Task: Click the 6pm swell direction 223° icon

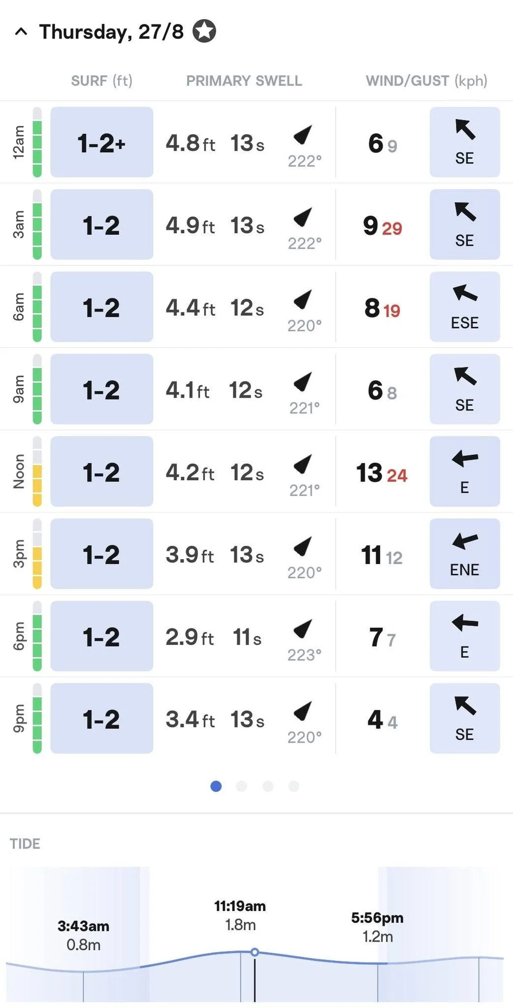Action: click(x=303, y=628)
